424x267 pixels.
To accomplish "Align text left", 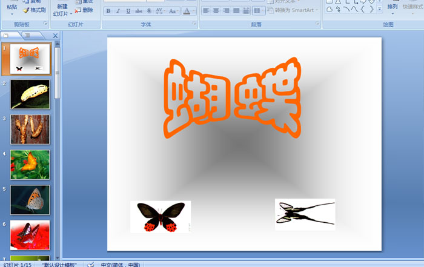I will coord(206,10).
